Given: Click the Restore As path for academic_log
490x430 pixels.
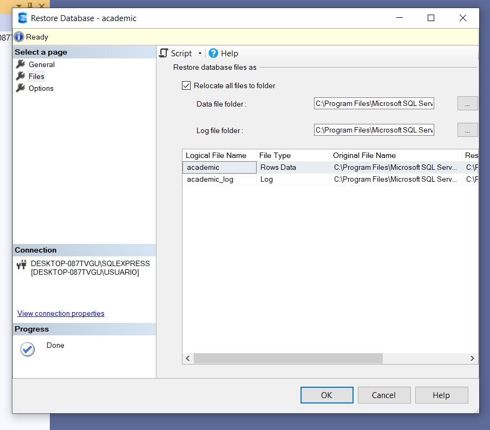Looking at the screenshot, I should (471, 179).
